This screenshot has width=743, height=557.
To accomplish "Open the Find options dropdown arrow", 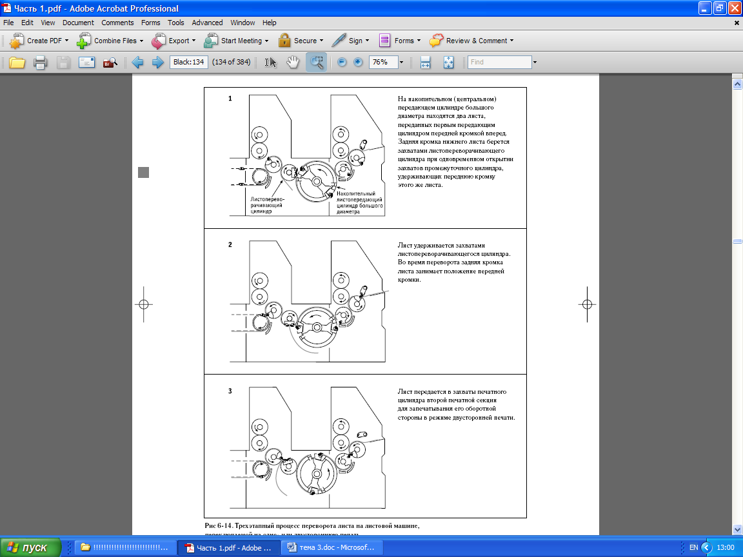I will coord(535,62).
